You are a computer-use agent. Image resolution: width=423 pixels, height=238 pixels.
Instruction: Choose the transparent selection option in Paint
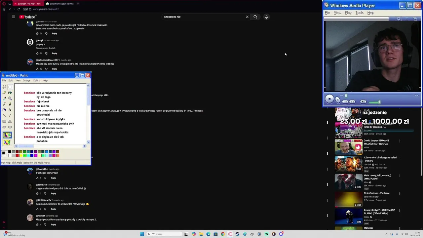click(x=7, y=142)
